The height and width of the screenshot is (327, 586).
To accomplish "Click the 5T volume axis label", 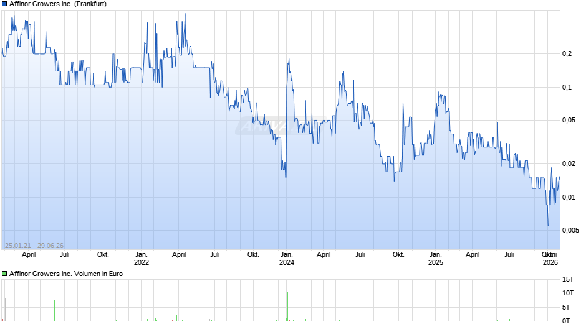I will pyautogui.click(x=566, y=307).
